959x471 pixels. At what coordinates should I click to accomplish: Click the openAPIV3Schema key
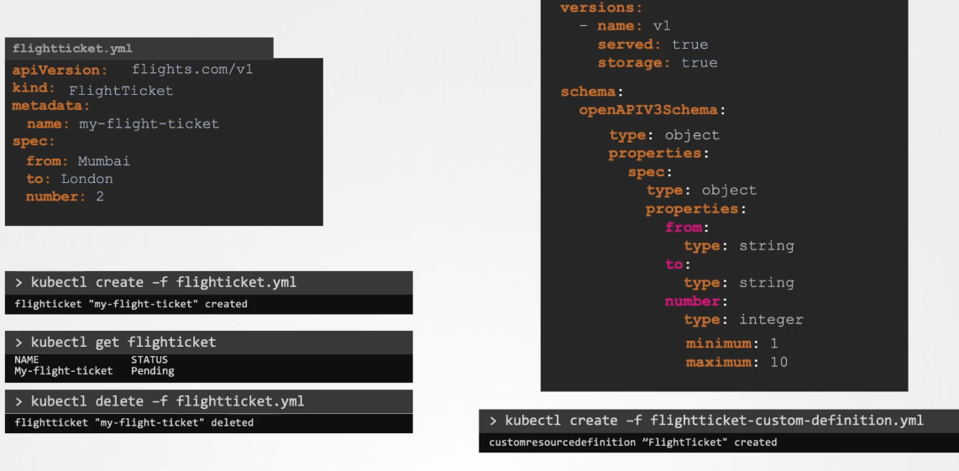click(x=652, y=110)
